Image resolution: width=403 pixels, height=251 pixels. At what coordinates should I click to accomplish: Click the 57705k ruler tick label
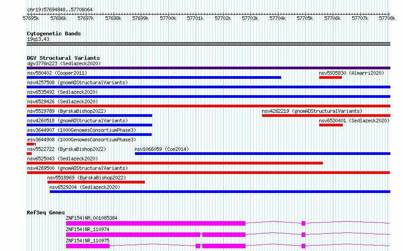[305, 18]
